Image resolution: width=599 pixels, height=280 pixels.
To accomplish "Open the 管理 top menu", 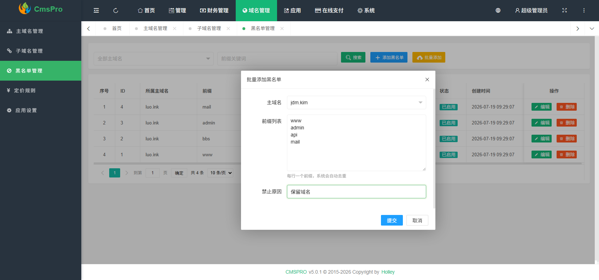I will pos(177,11).
